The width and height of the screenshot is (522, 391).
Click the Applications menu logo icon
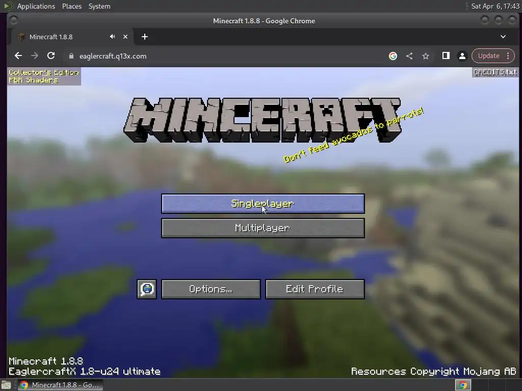tap(8, 6)
